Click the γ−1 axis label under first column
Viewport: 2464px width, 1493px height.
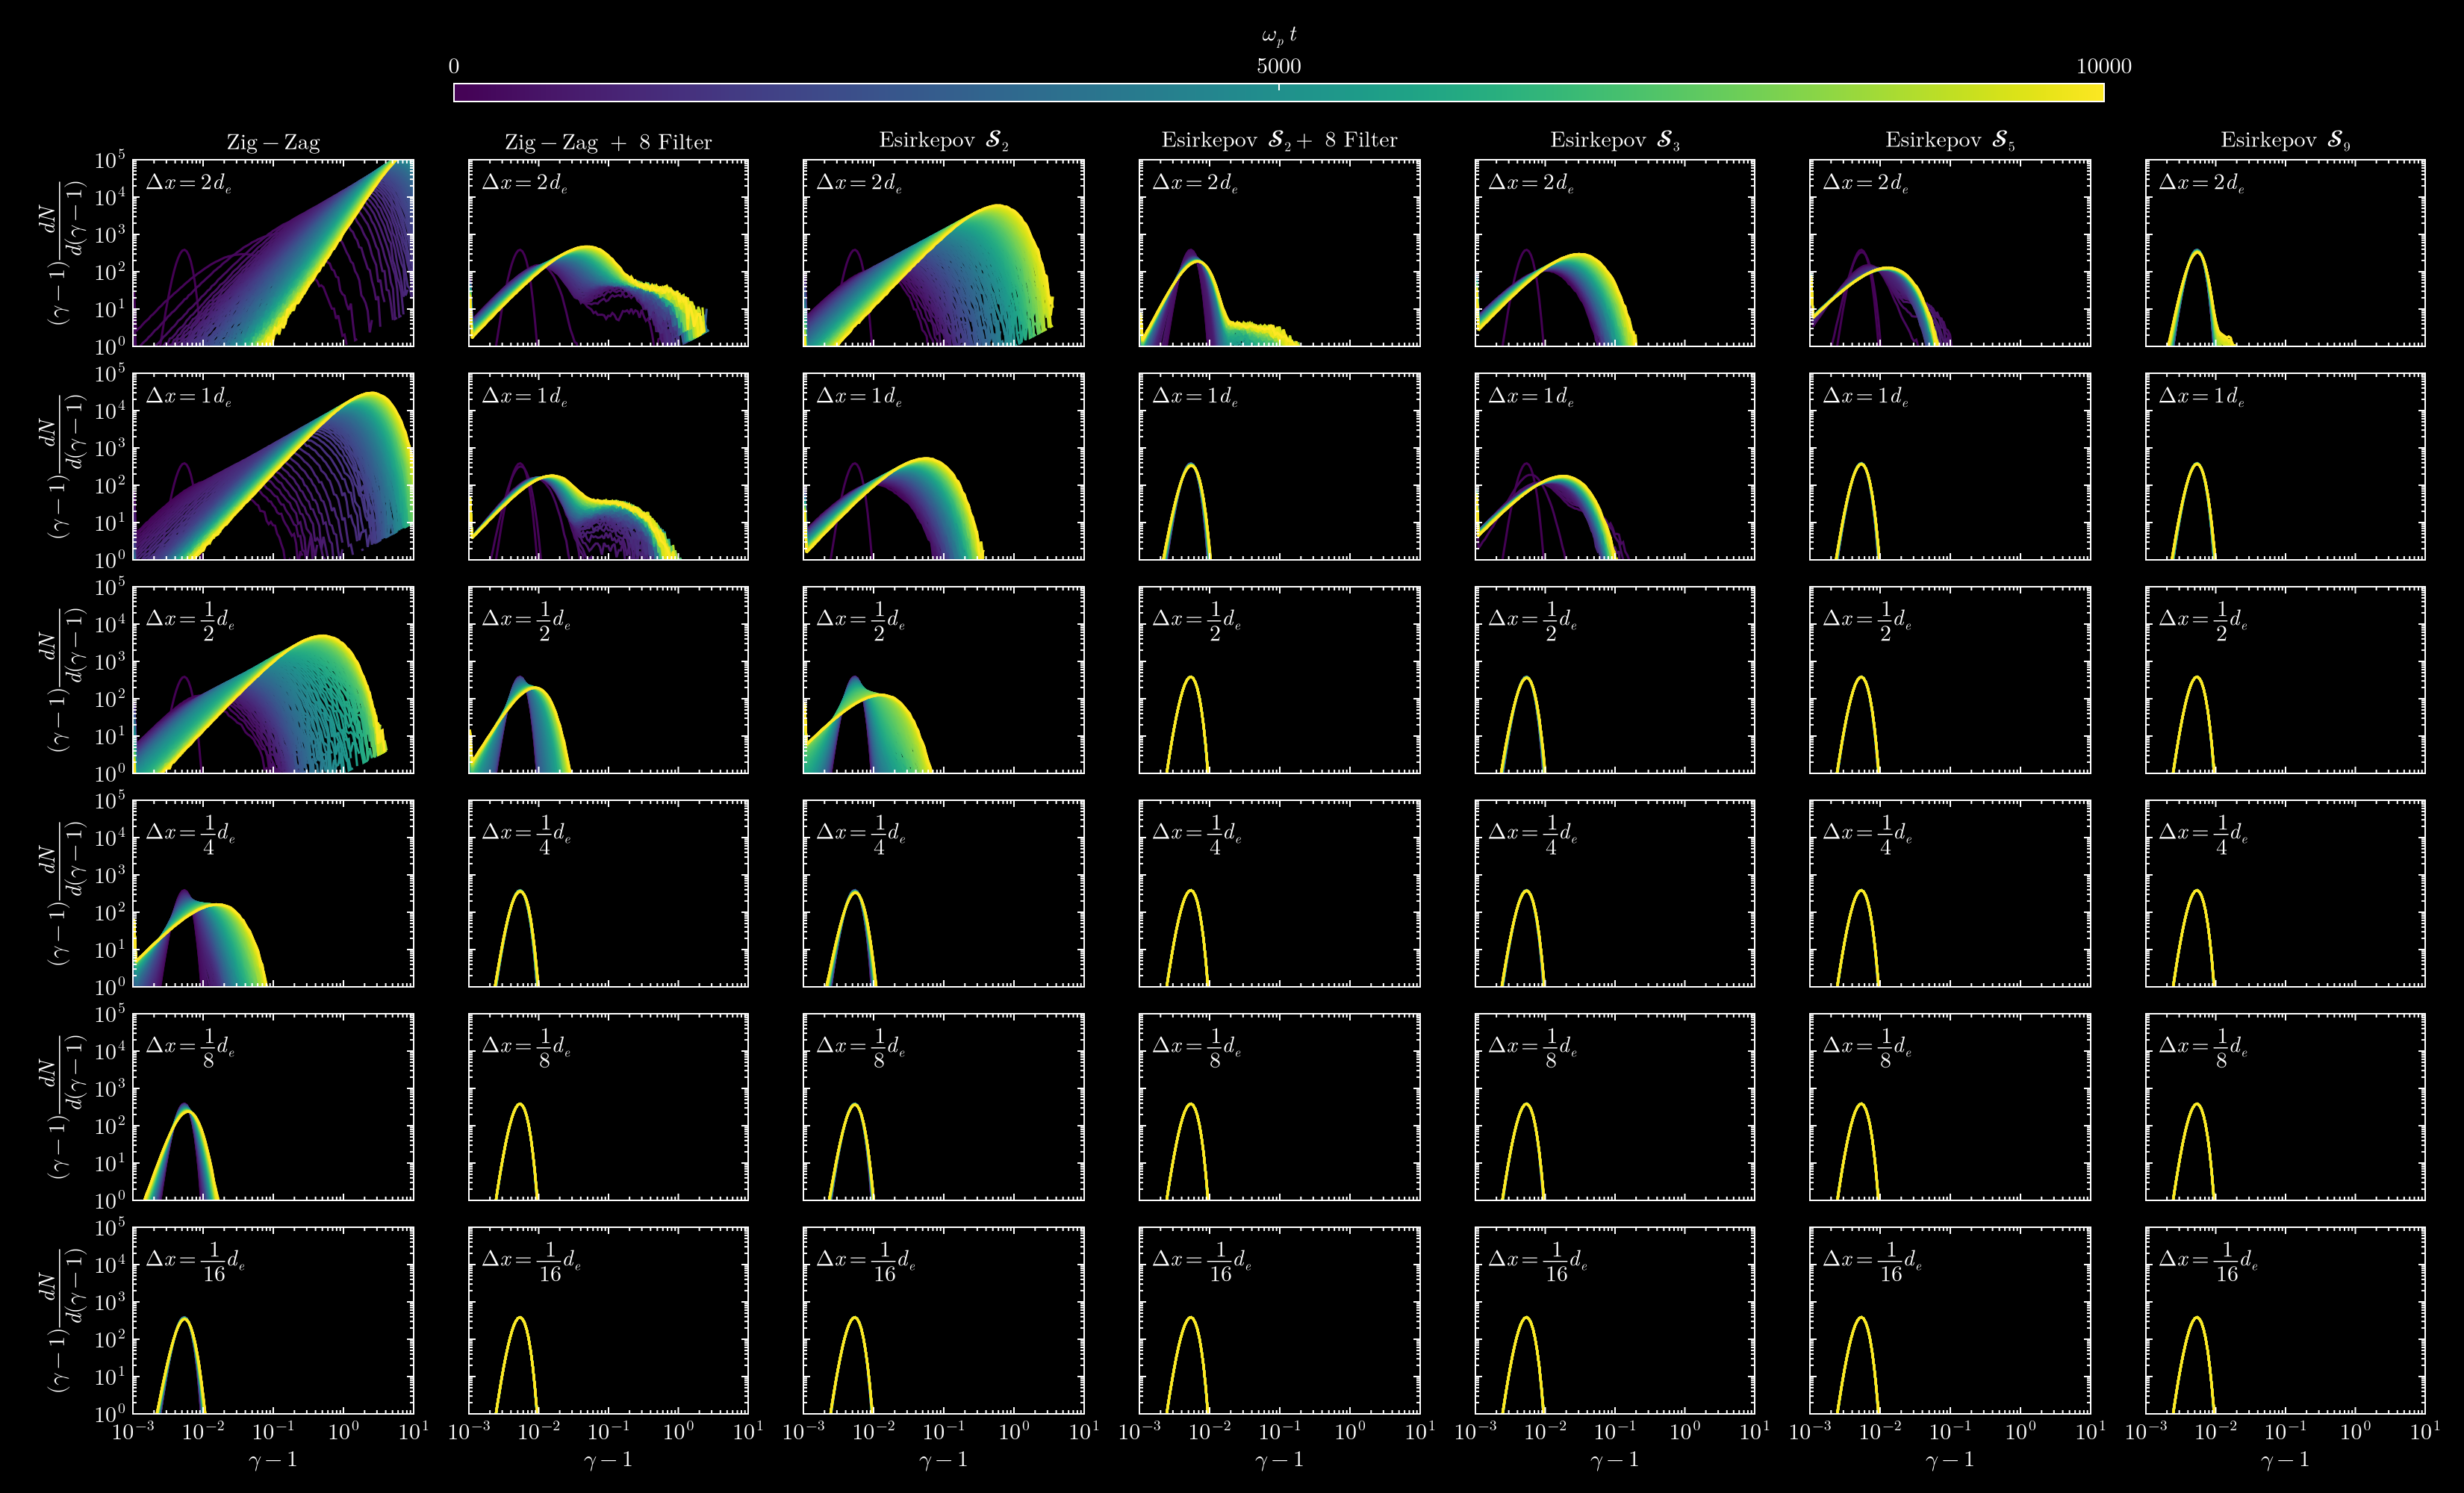(273, 1460)
